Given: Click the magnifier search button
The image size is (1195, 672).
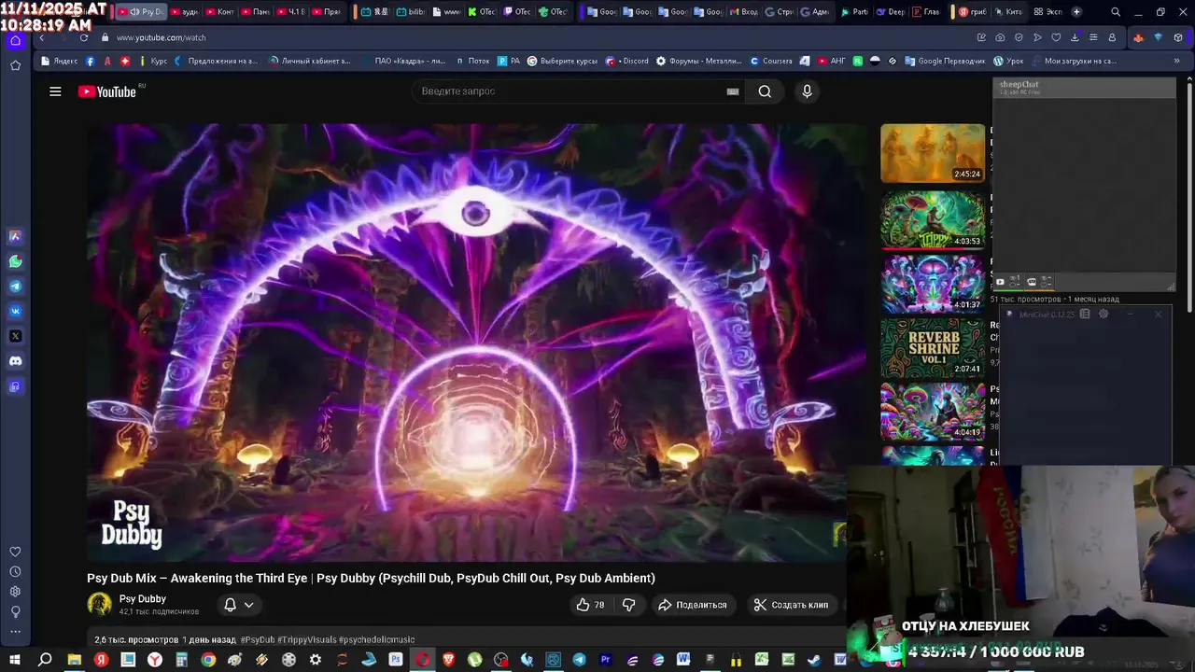Looking at the screenshot, I should pos(765,91).
